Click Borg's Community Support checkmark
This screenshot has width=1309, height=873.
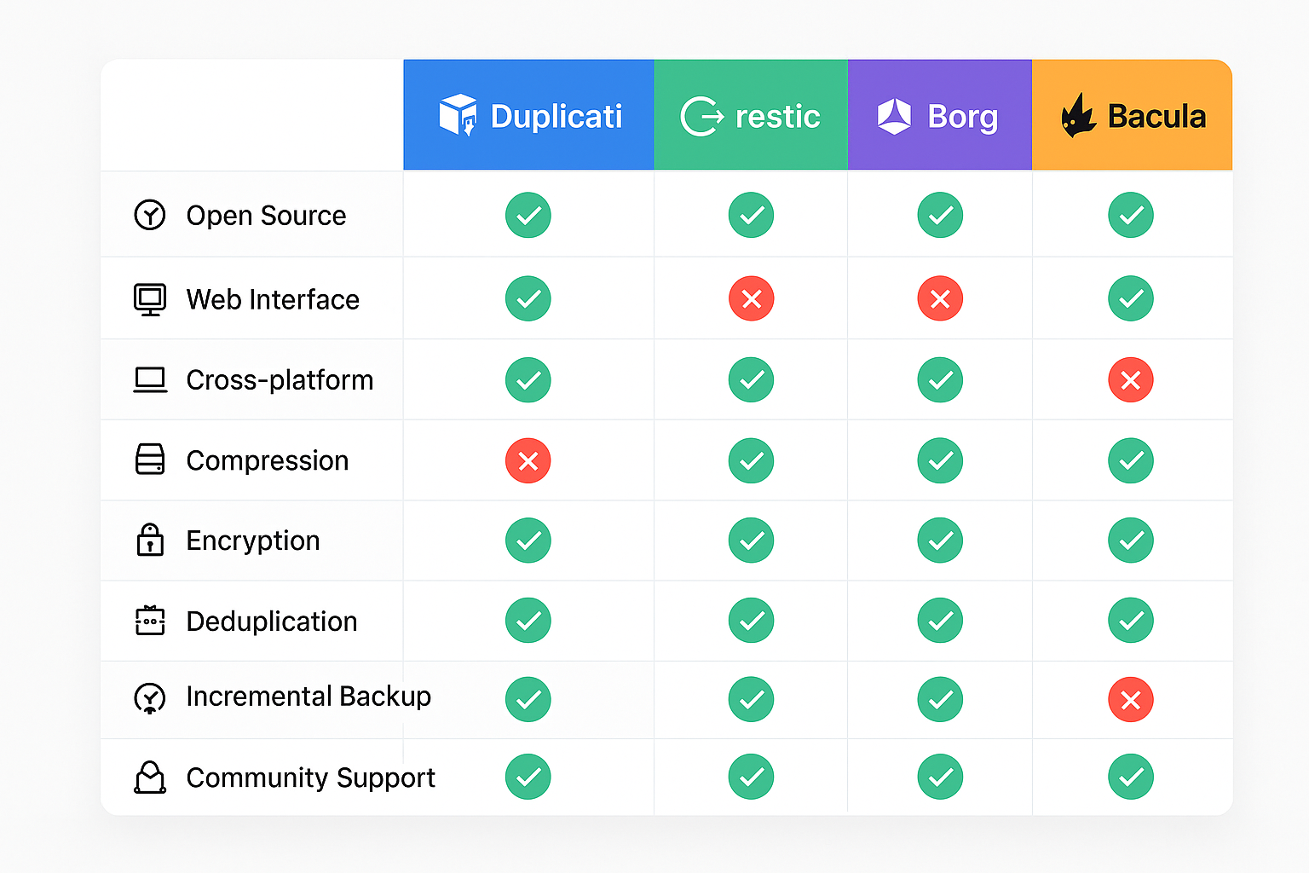[940, 777]
